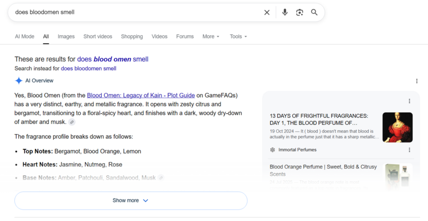This screenshot has height=221, width=428.
Task: Open '13 Days of Frightful Fragrances' result
Action: click(319, 119)
